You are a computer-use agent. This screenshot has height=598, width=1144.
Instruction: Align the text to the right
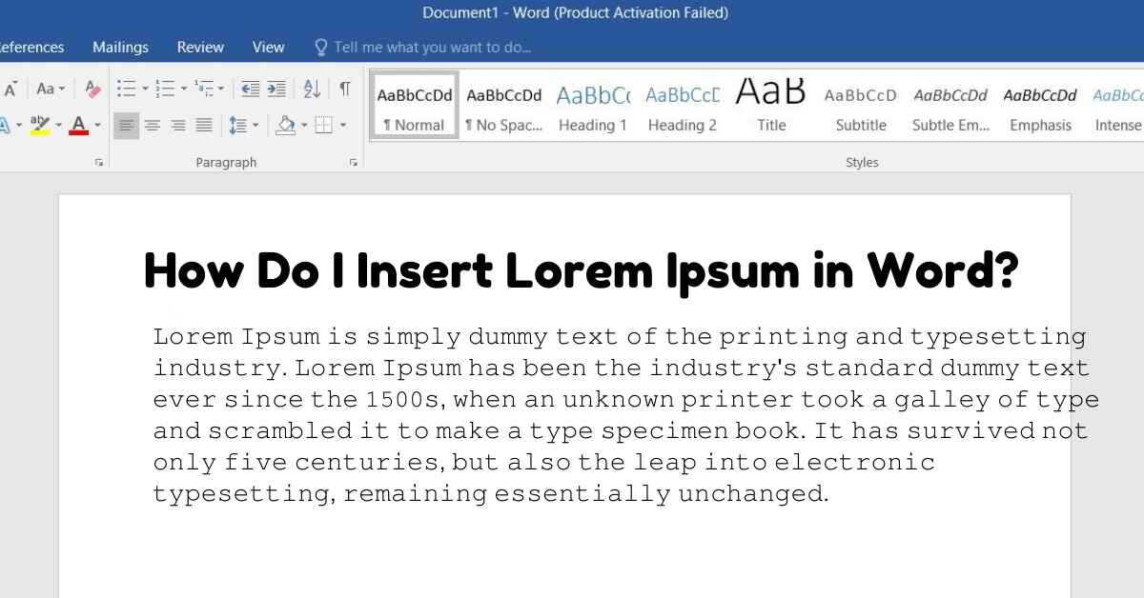tap(178, 125)
